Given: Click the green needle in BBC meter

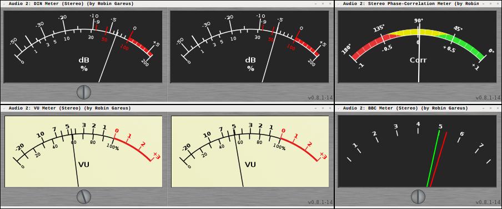Looking at the screenshot, I should tap(434, 158).
